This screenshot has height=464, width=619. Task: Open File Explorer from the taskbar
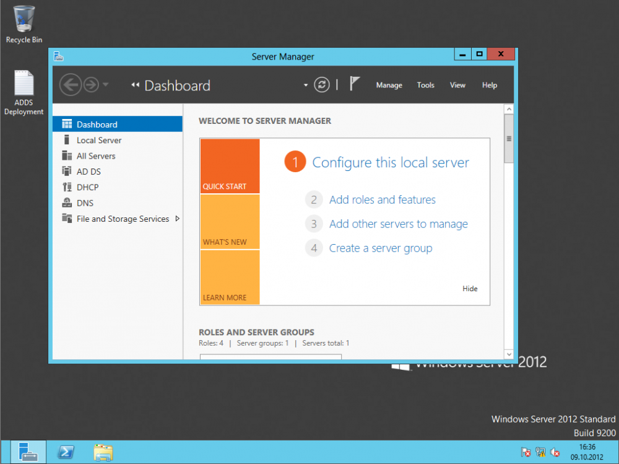coord(103,452)
